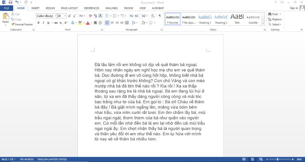The width and height of the screenshot is (305, 162).
Task: Click the Replace button
Action: (275, 19)
